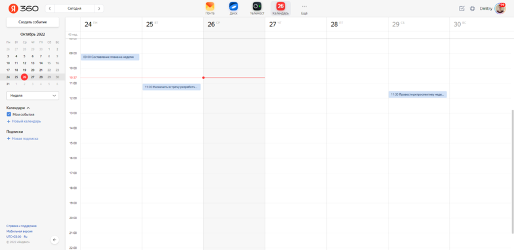The width and height of the screenshot is (514, 250).
Task: Open Справка и поддержка link
Action: coord(21,226)
